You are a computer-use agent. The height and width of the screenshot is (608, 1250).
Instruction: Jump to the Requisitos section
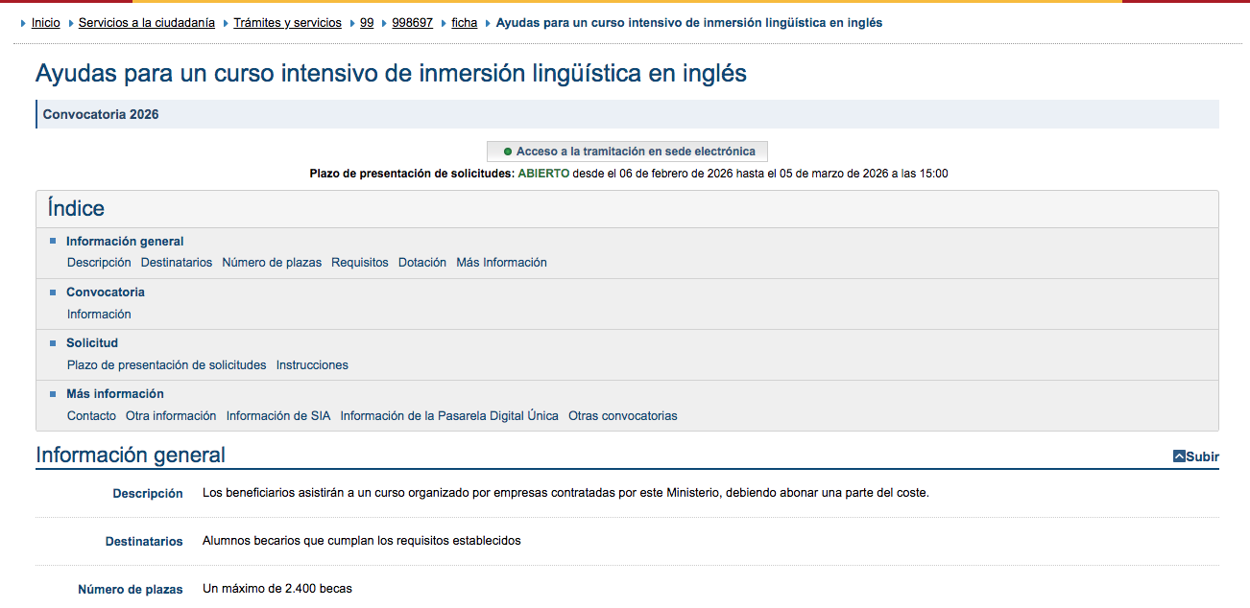pyautogui.click(x=359, y=262)
